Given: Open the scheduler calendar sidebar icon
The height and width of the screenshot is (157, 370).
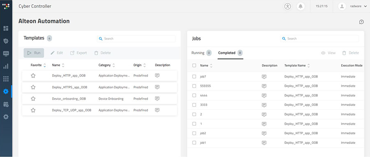Looking at the screenshot, I should 6,104.
